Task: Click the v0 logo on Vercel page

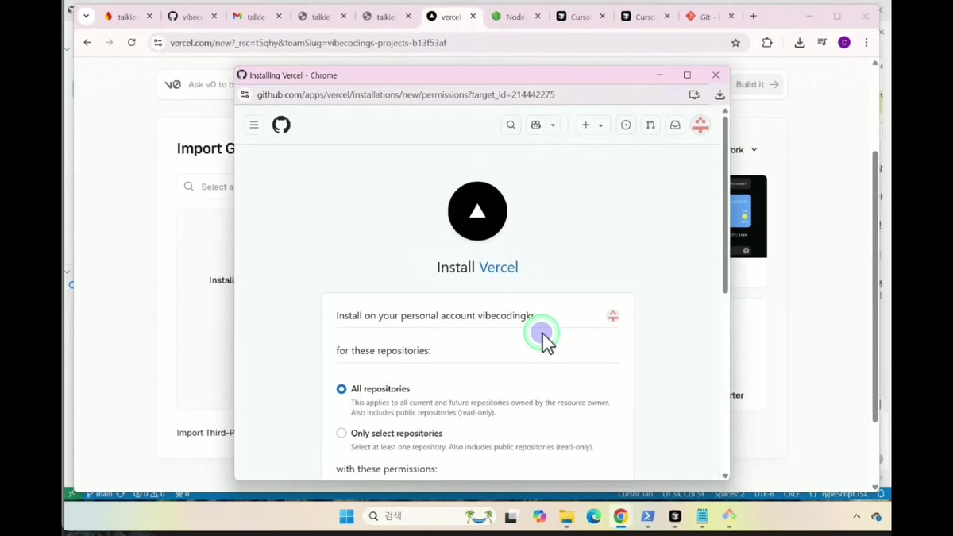Action: [172, 84]
